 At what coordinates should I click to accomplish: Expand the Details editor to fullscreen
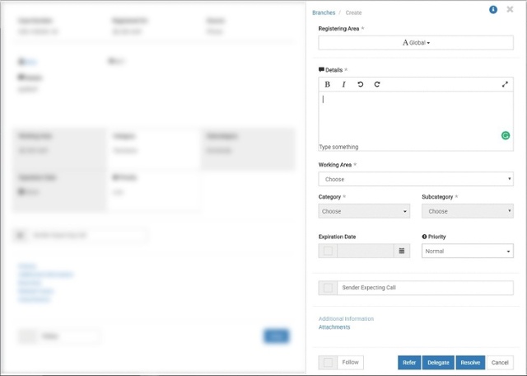click(505, 84)
